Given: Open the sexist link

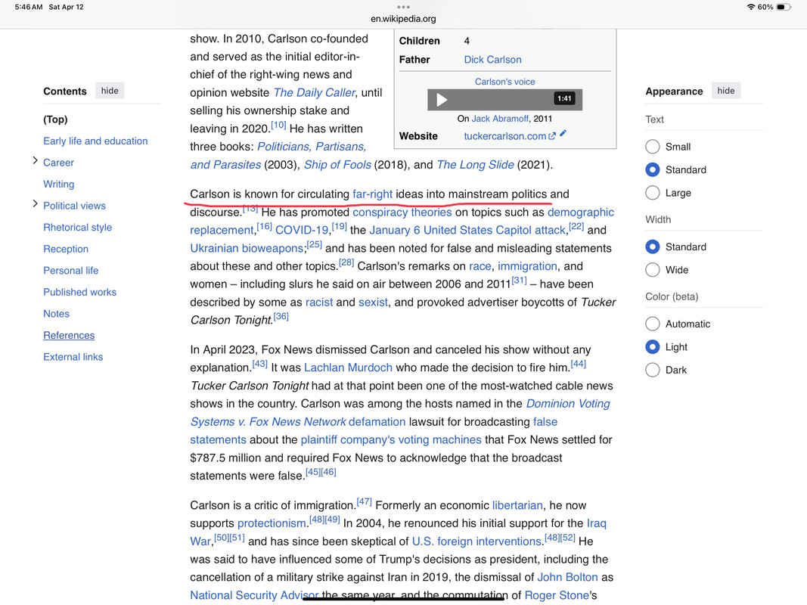Looking at the screenshot, I should coord(373,302).
